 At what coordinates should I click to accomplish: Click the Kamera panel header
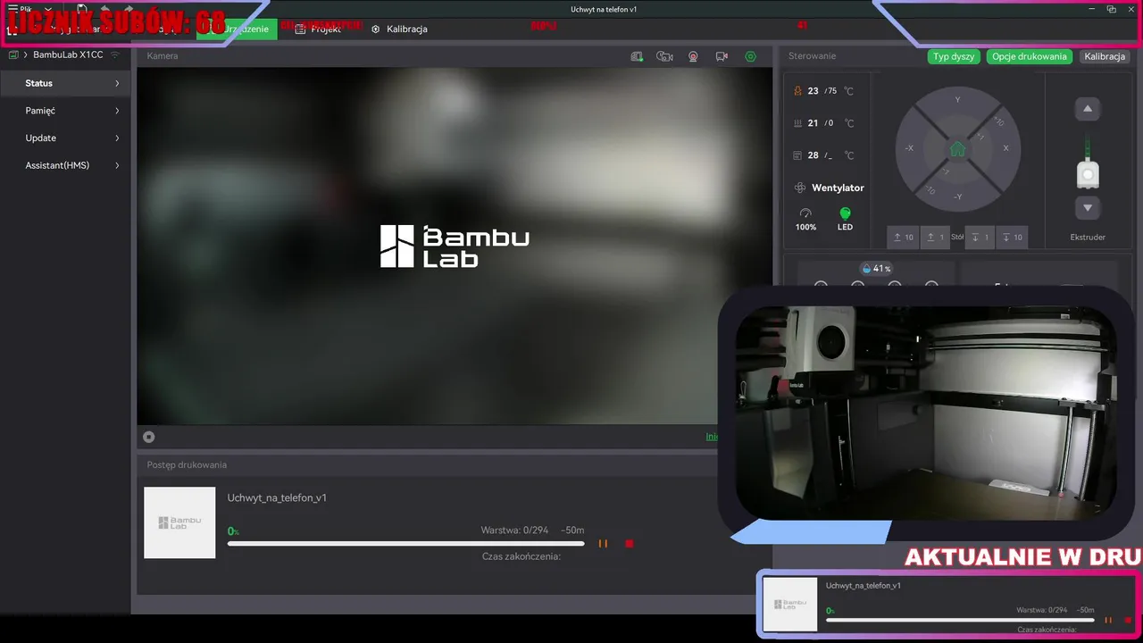[163, 55]
